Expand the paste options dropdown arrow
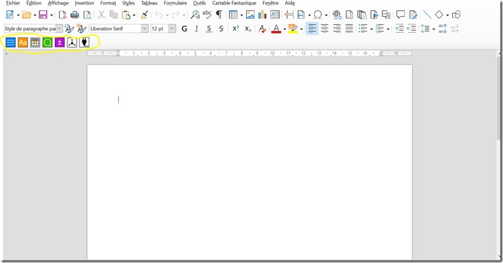The height and width of the screenshot is (263, 503). click(x=134, y=15)
